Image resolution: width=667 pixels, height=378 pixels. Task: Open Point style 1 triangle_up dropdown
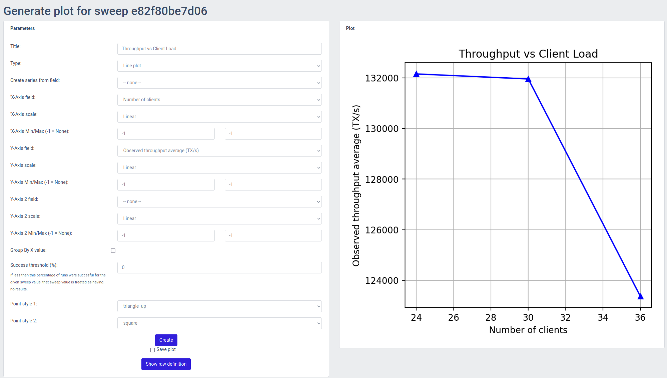[x=219, y=306]
